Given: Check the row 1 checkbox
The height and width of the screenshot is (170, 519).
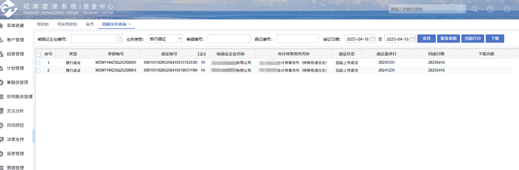Looking at the screenshot, I should pyautogui.click(x=38, y=63).
